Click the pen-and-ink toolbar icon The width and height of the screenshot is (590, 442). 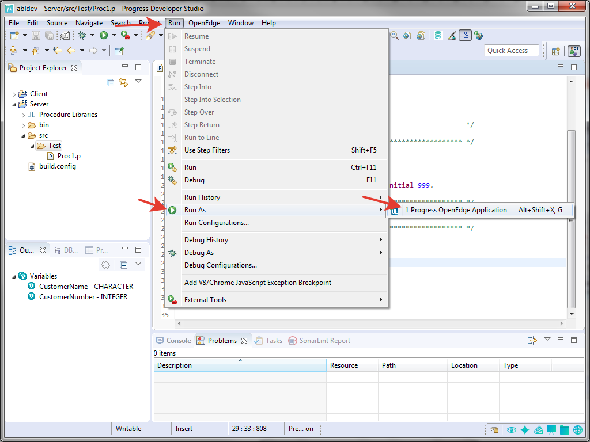point(452,35)
